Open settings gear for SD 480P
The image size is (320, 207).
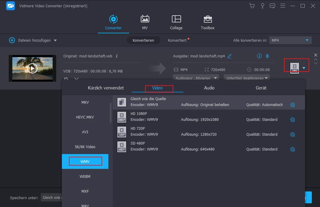[292, 149]
